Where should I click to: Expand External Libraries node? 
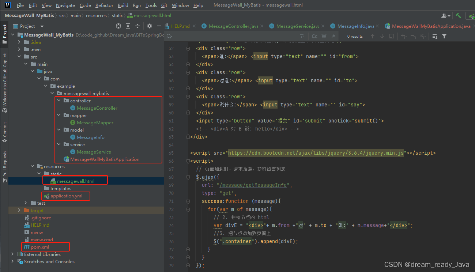pyautogui.click(x=13, y=254)
